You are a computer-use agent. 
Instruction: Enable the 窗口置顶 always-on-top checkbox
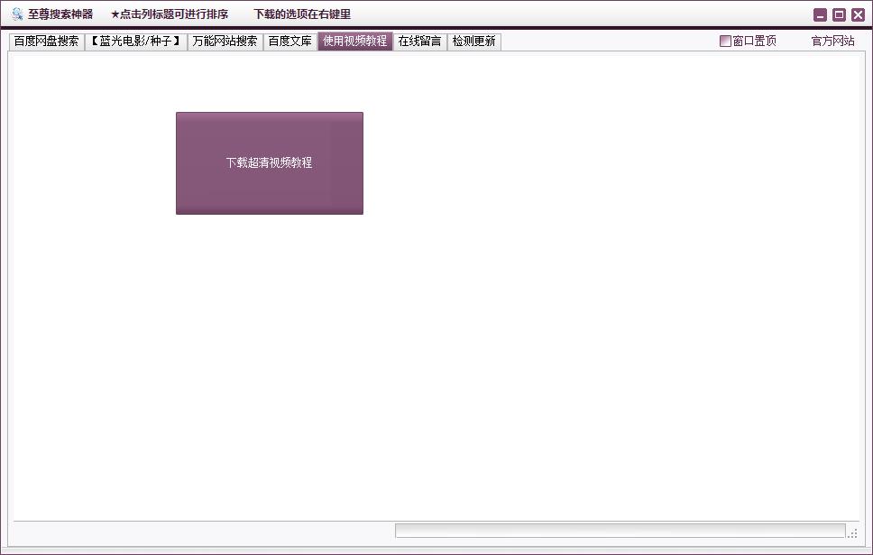tap(725, 42)
